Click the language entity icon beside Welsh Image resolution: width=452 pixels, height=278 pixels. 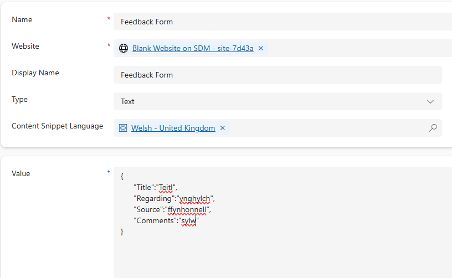pyautogui.click(x=123, y=128)
